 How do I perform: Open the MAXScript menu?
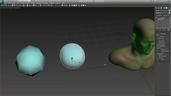[x=58, y=3]
